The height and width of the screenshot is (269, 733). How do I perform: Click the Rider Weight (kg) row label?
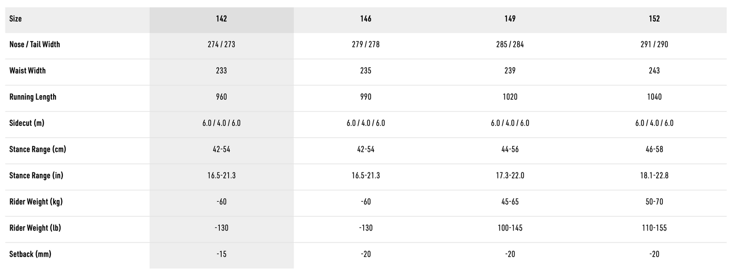point(36,202)
